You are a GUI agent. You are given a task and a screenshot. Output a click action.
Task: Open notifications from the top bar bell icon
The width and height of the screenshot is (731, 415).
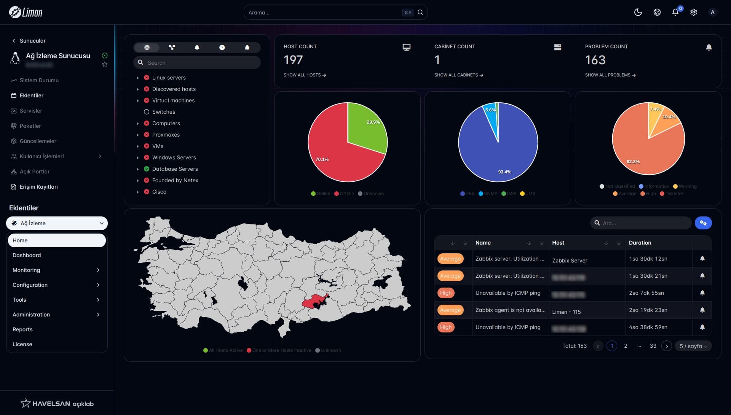point(675,12)
